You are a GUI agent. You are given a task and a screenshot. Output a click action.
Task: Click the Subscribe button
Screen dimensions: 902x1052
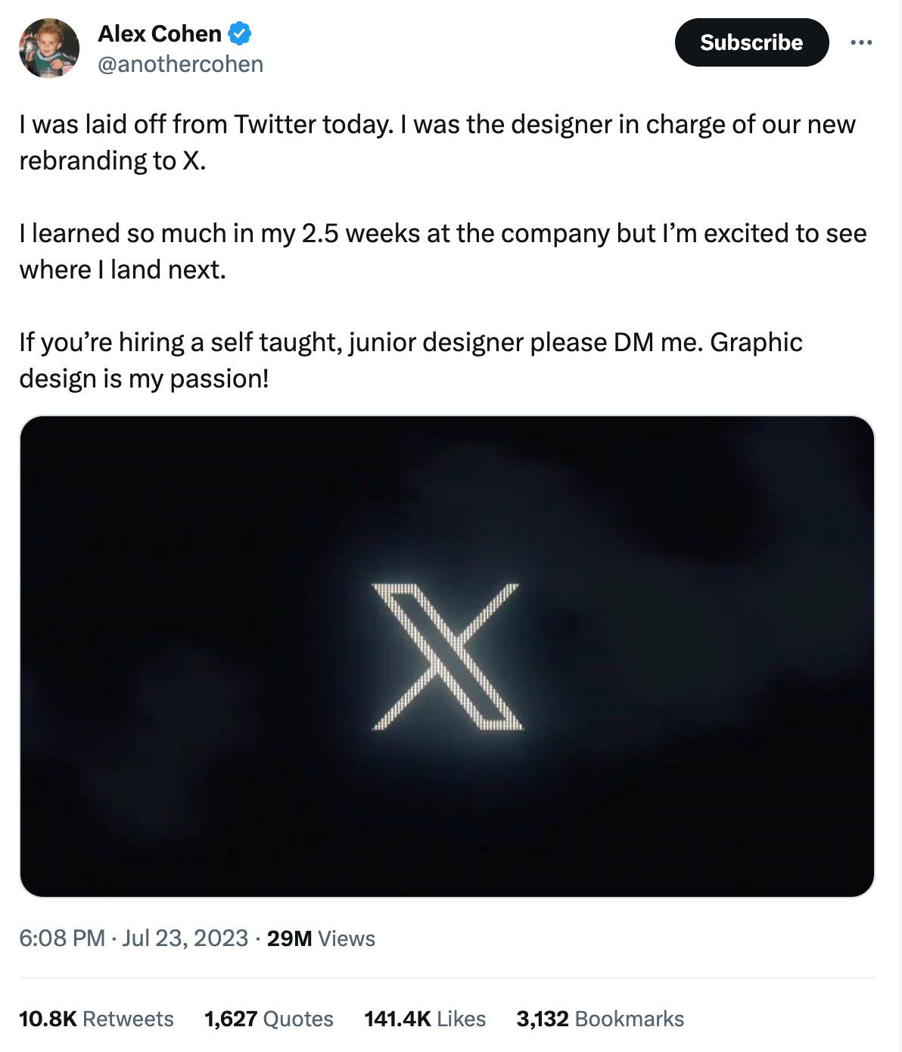(x=751, y=42)
